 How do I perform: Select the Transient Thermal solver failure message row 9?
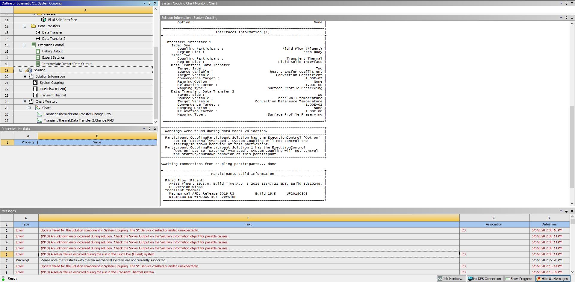tap(248, 272)
